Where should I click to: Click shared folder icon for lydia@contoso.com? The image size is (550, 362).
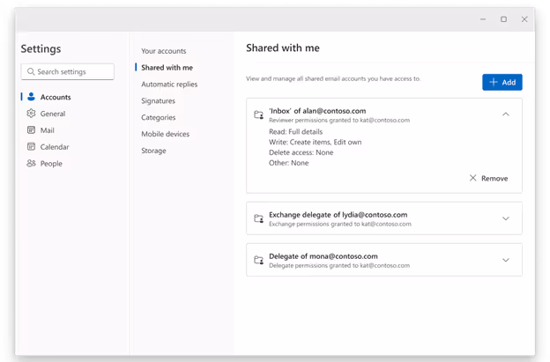(258, 218)
